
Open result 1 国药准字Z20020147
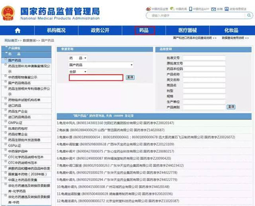coord(115,123)
